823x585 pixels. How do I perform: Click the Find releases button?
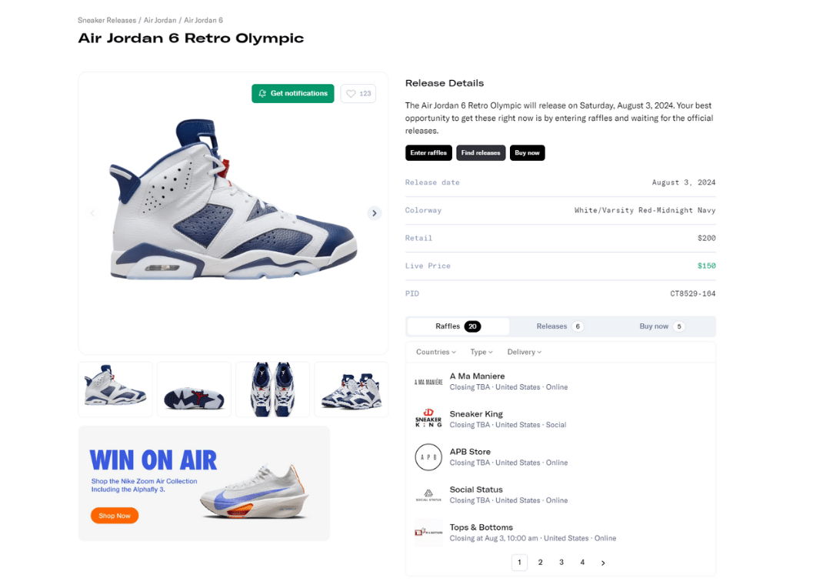[x=481, y=153]
